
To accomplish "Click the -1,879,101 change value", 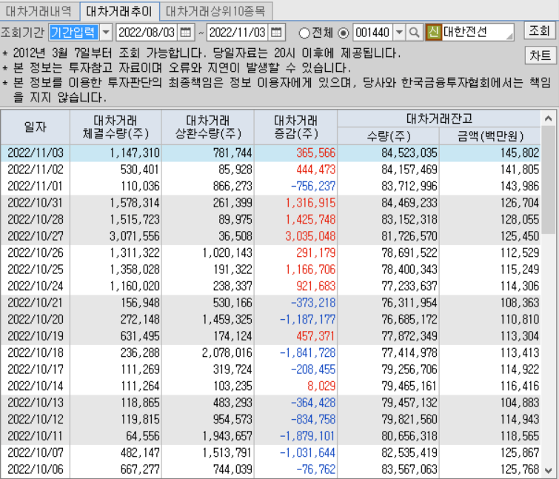I will pyautogui.click(x=308, y=436).
